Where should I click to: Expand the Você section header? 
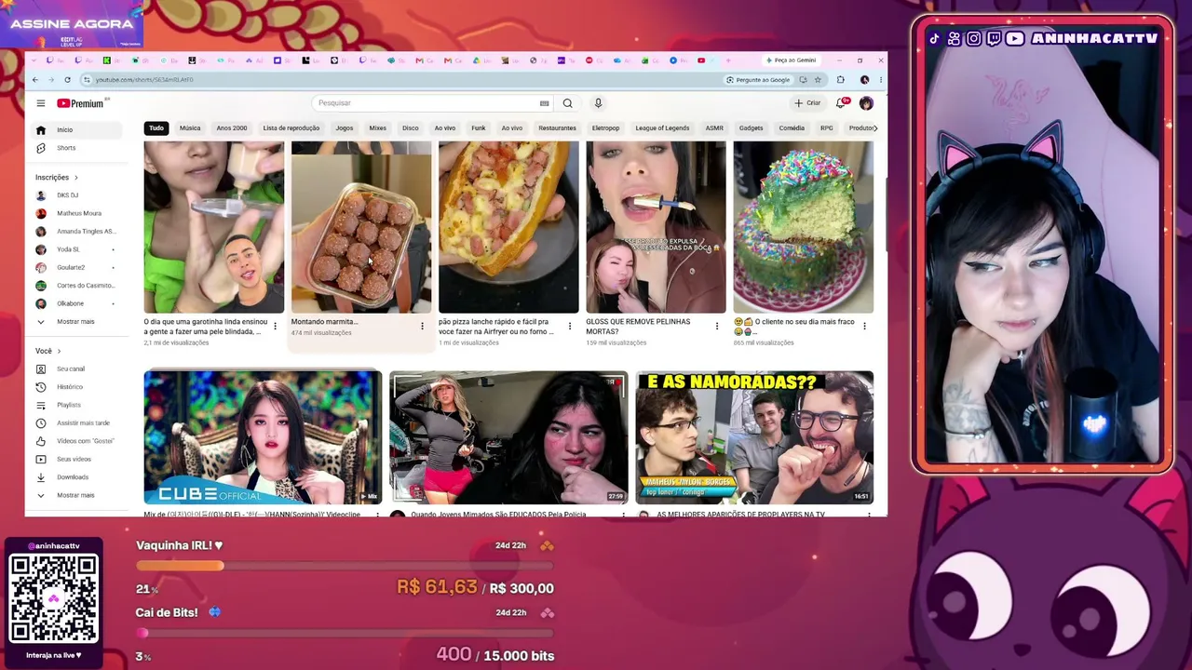click(x=47, y=351)
